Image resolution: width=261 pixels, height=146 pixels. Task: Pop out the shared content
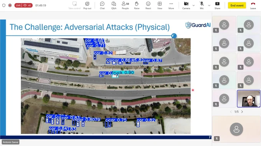tap(87, 5)
